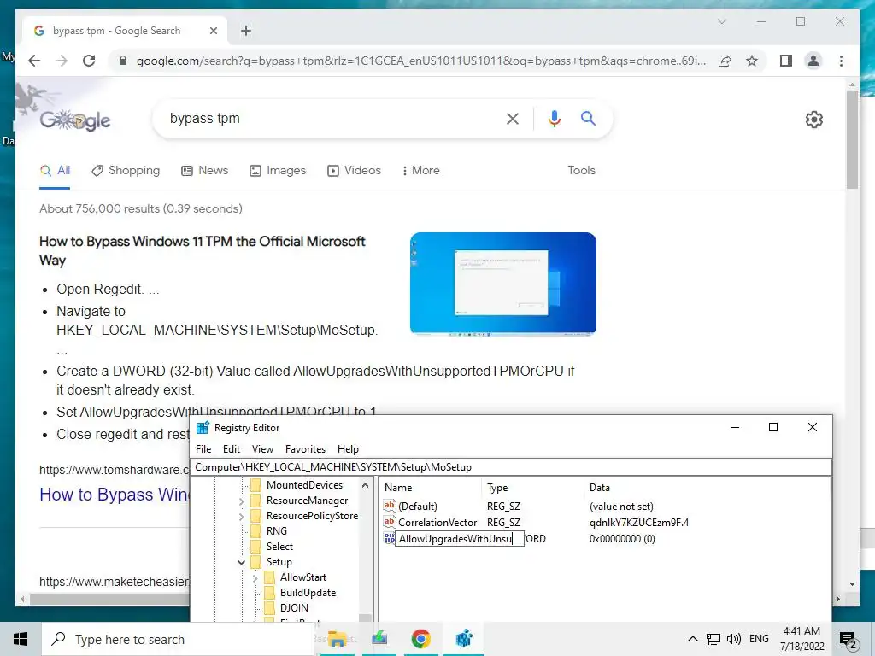Select the DJOIN key
Image resolution: width=875 pixels, height=656 pixels.
pos(294,608)
